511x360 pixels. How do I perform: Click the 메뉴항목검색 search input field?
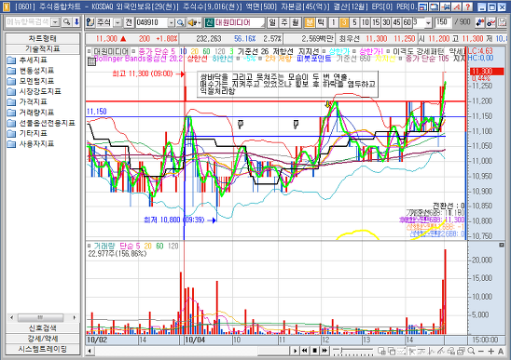tap(29, 22)
